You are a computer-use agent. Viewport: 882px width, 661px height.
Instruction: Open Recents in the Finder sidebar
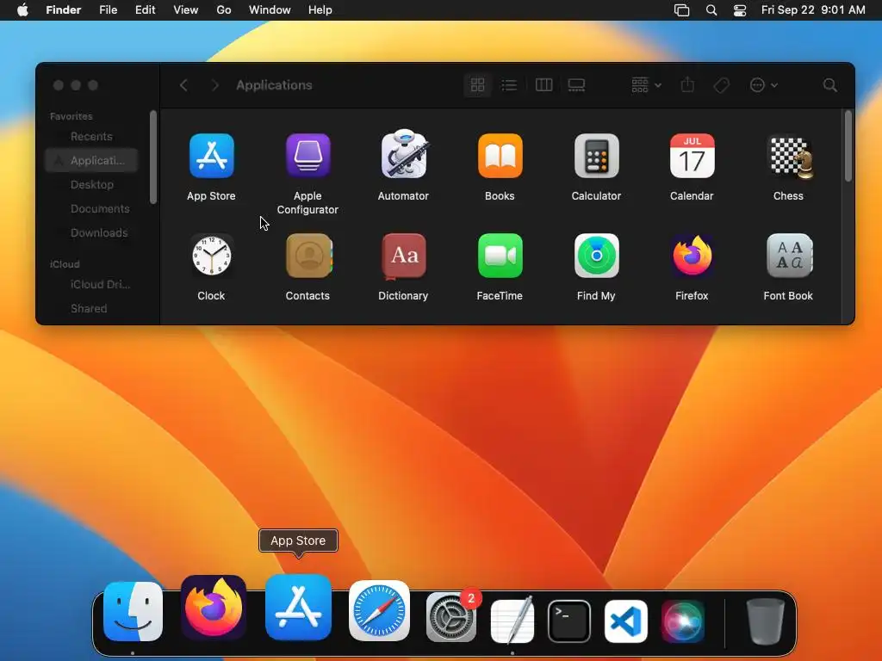tap(91, 137)
